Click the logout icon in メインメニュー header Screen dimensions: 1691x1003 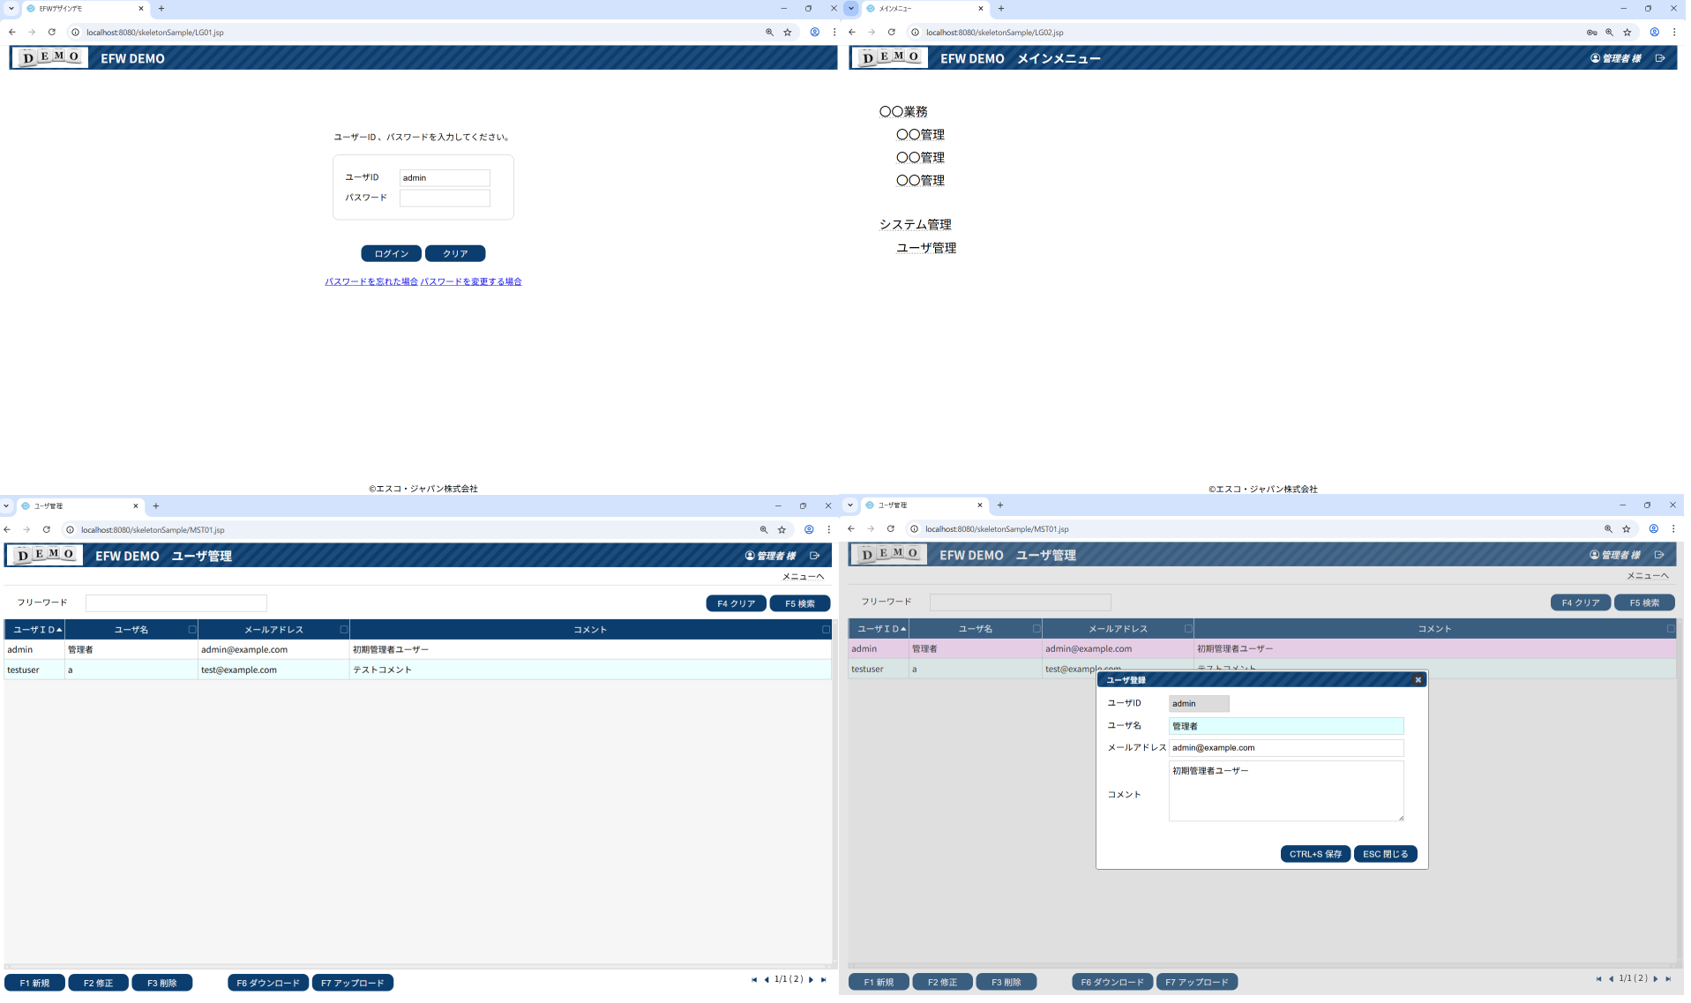click(x=1660, y=58)
